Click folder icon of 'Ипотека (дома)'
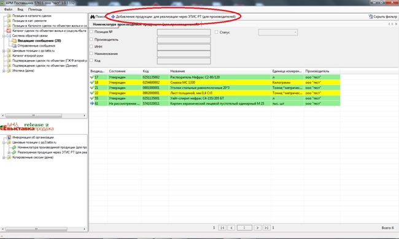 click(x=9, y=70)
